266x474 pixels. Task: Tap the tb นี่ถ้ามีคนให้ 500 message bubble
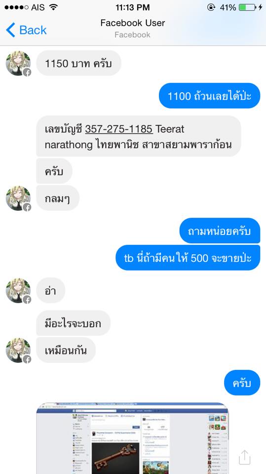click(x=188, y=258)
